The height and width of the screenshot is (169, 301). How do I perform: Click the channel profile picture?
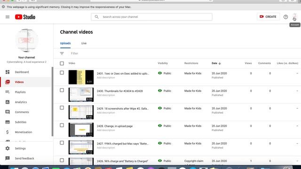pos(27,40)
